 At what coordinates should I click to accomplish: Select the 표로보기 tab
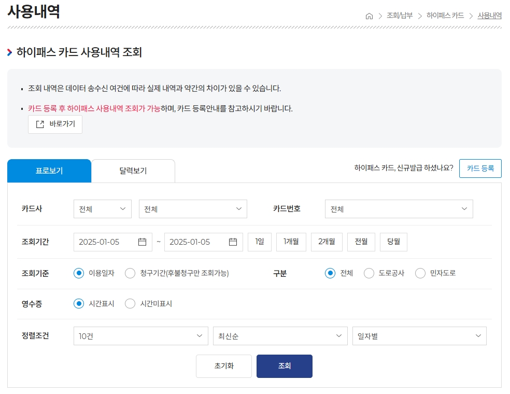point(49,171)
